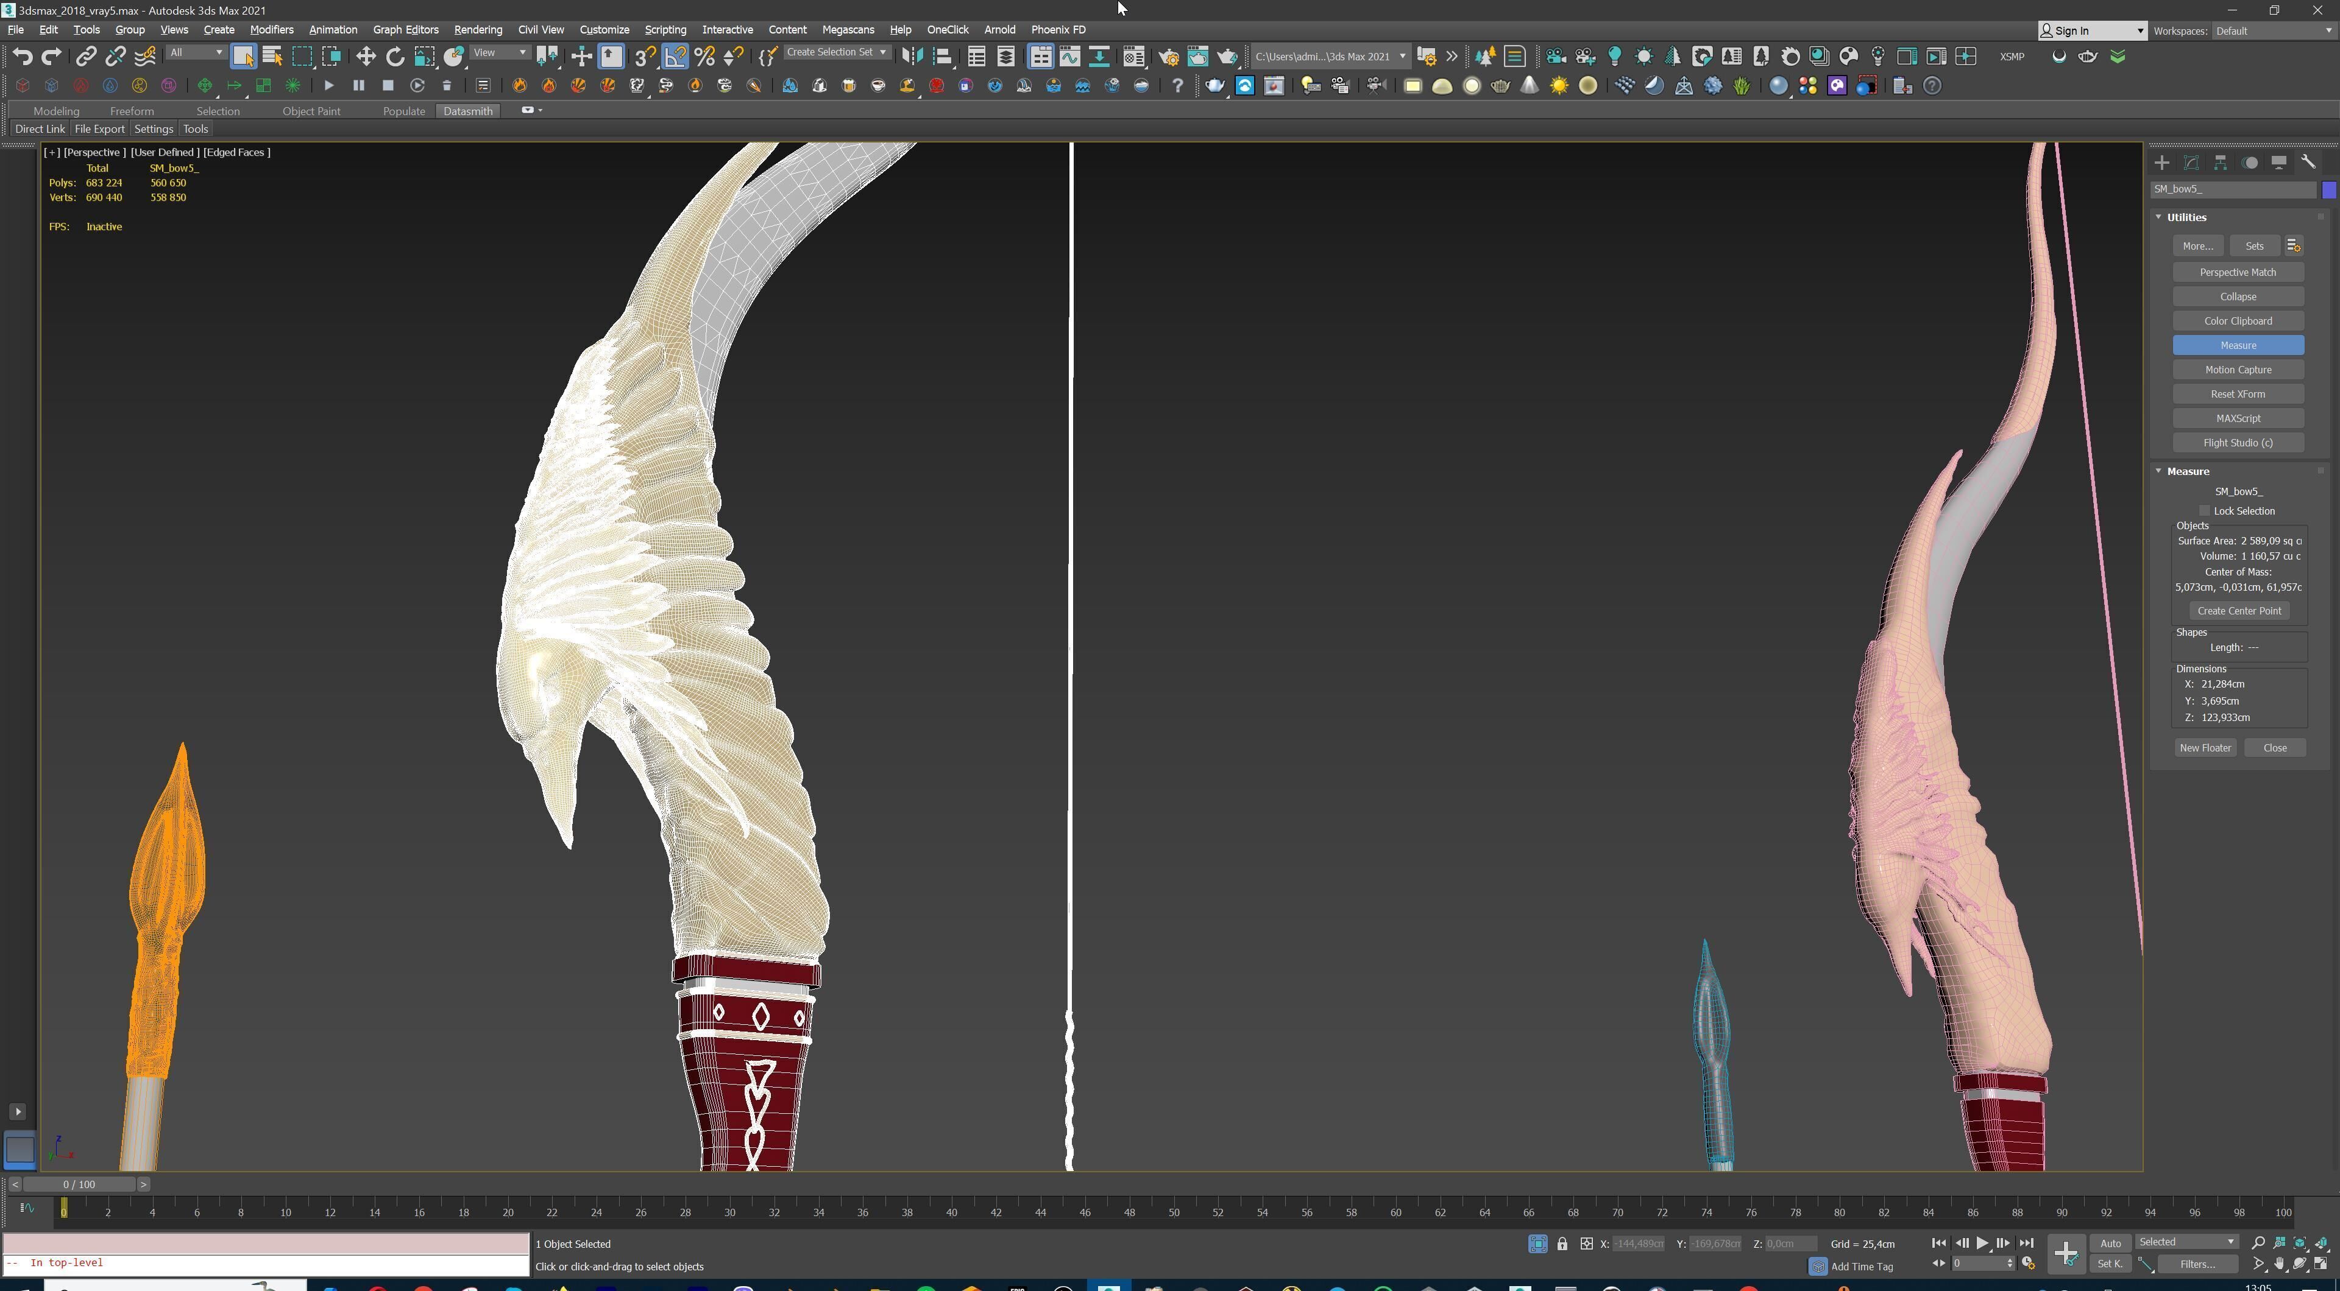Switch to the Object Paint ribbon tab
The height and width of the screenshot is (1291, 2340).
[311, 111]
